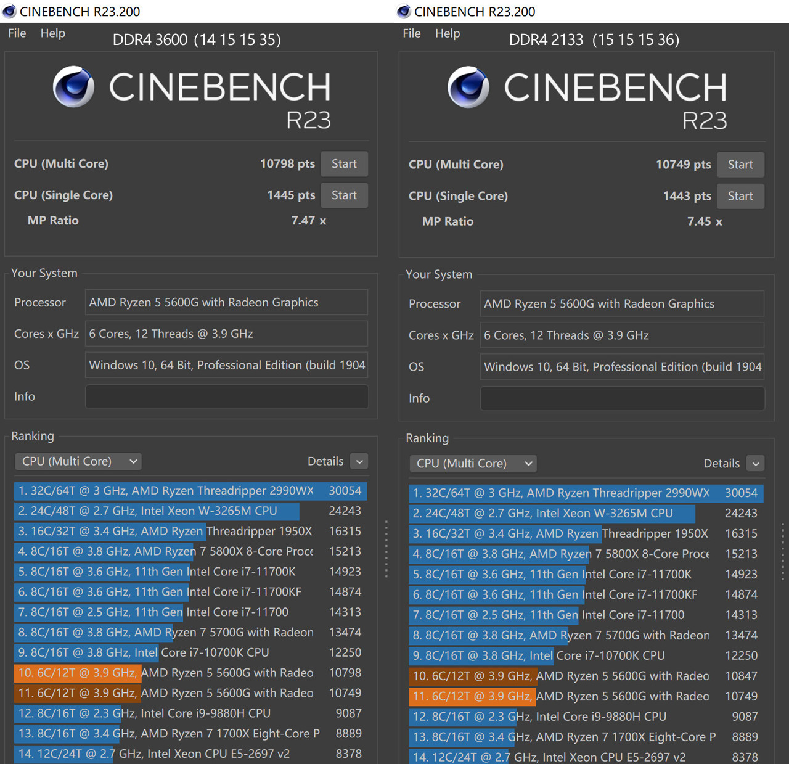The image size is (789, 764).
Task: Click the empty Info field in left window
Action: click(226, 396)
